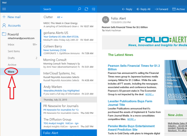Viewport: 187px width, 136px height.
Task: Open the hamburger navigation menu
Action: [4, 9]
